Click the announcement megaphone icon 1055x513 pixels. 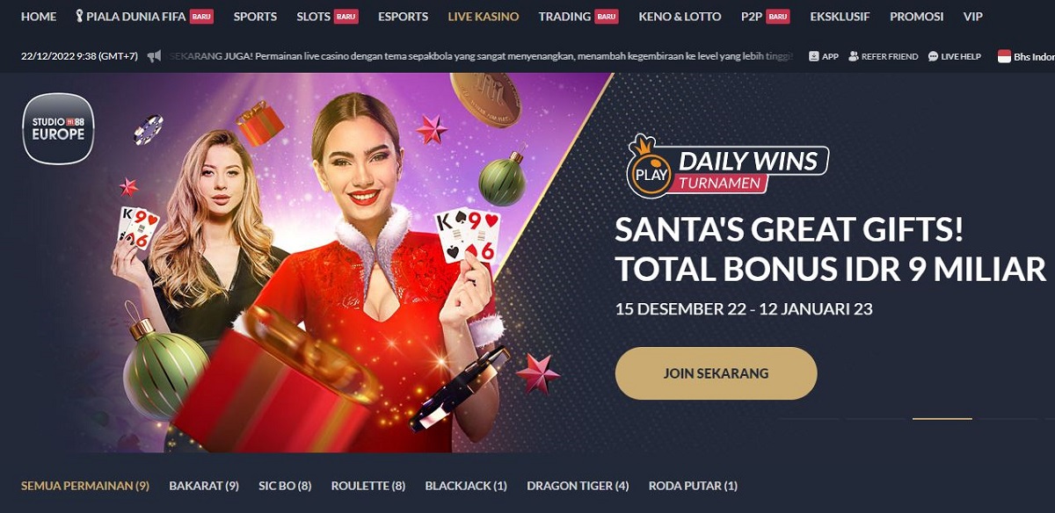coord(155,56)
